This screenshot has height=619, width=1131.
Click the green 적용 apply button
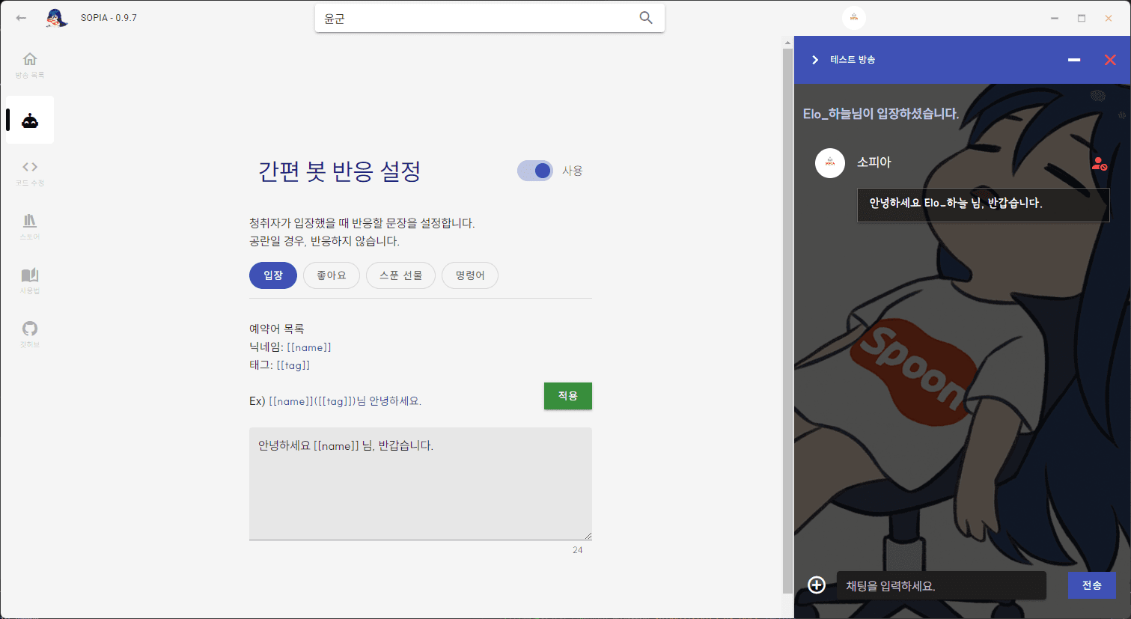(x=568, y=396)
